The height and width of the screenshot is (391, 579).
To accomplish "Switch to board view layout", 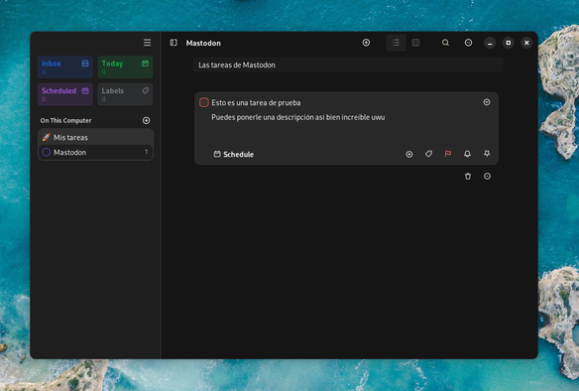I will coord(415,43).
